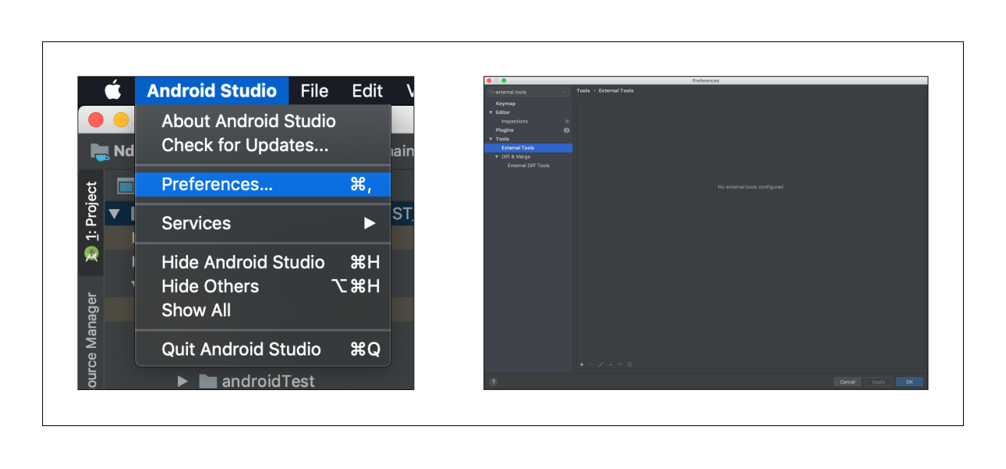Select External Tools in sidebar
Screen dimensions: 1006x469
click(x=528, y=148)
